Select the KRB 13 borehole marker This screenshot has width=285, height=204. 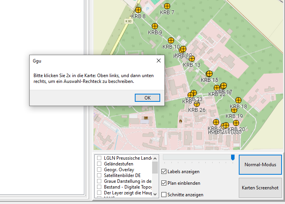(192, 59)
